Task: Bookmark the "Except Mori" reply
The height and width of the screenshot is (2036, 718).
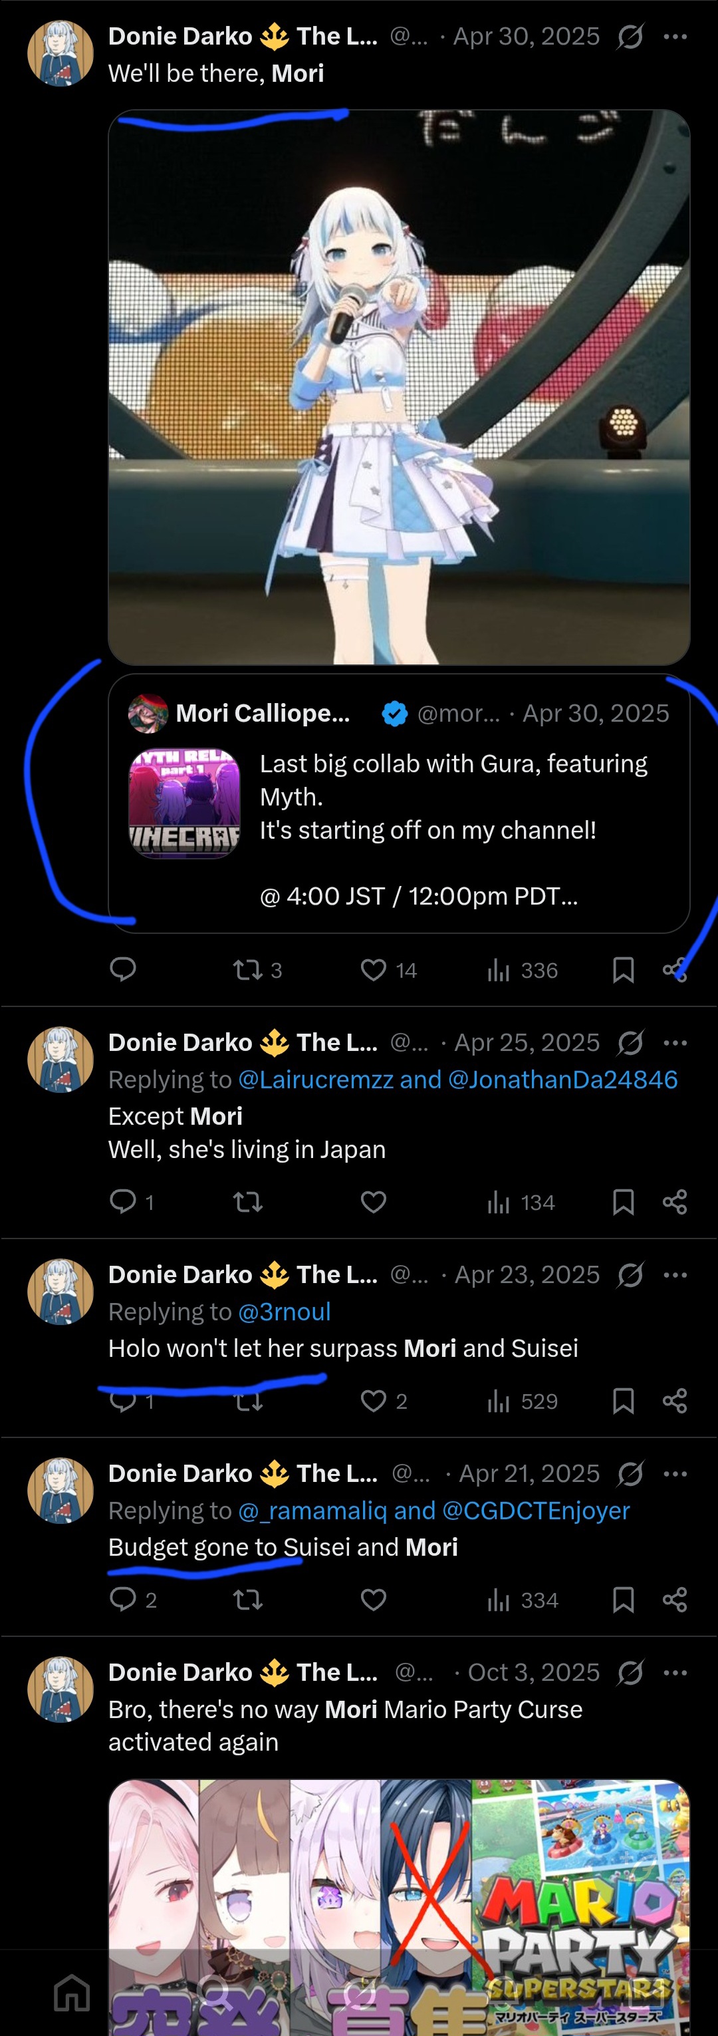Action: 623,1202
